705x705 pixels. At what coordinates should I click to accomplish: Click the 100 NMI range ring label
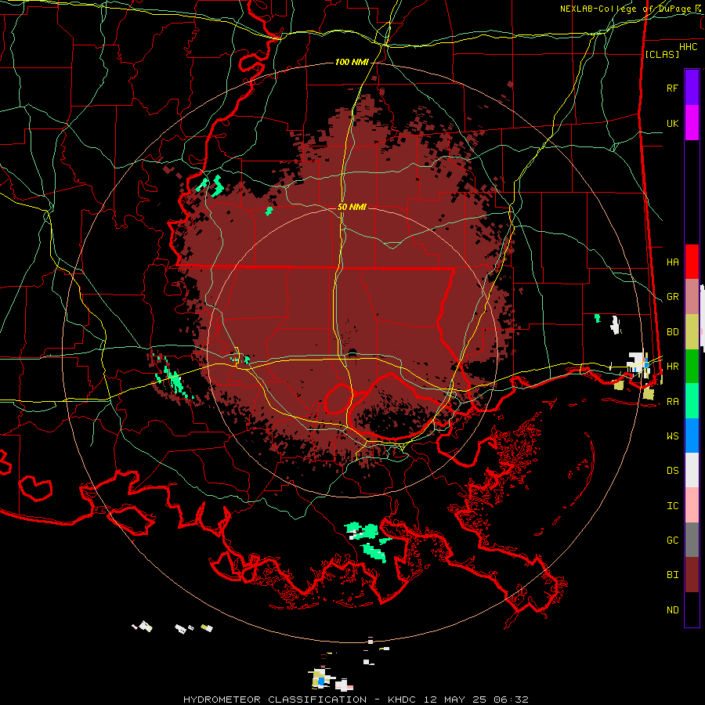click(x=352, y=62)
